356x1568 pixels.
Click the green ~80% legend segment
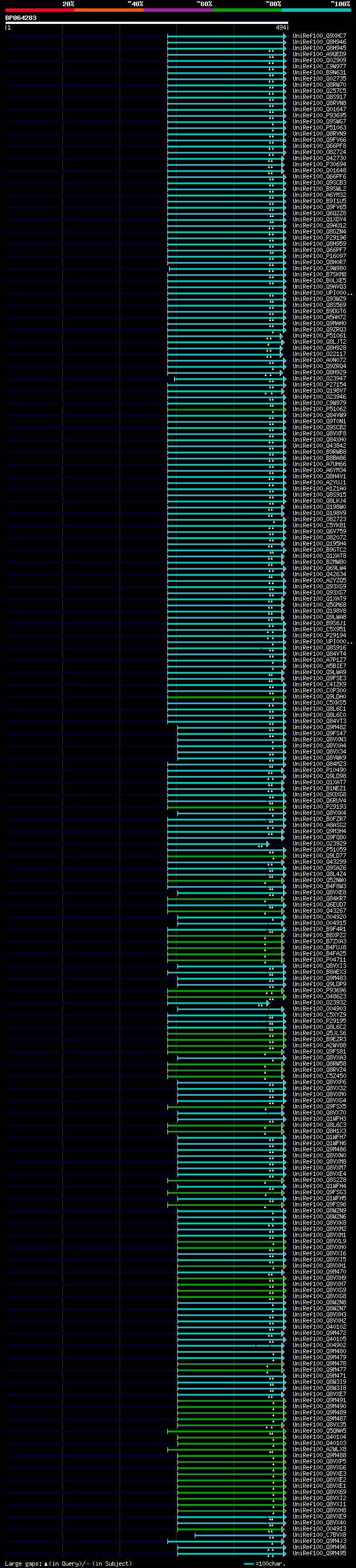click(247, 10)
